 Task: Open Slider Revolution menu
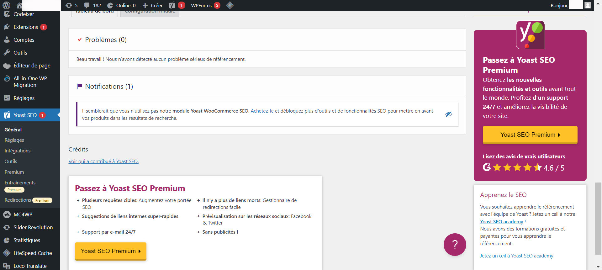30,227
